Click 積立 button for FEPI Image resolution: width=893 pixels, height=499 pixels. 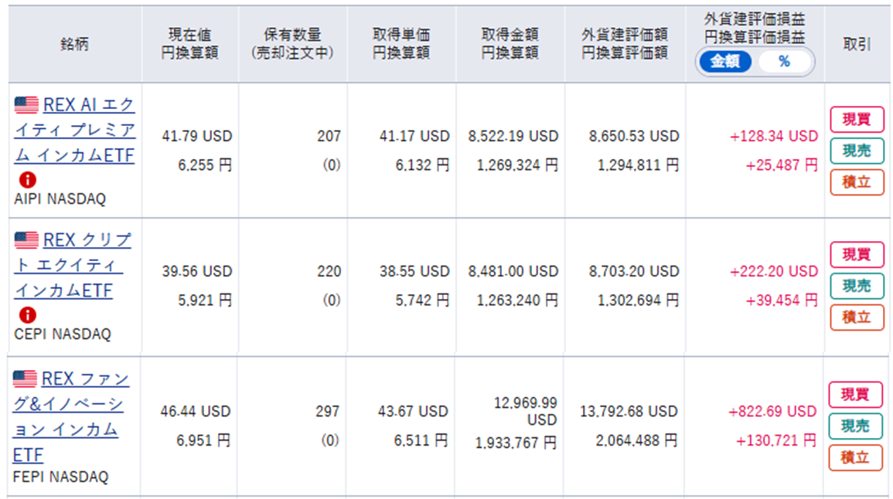[855, 457]
